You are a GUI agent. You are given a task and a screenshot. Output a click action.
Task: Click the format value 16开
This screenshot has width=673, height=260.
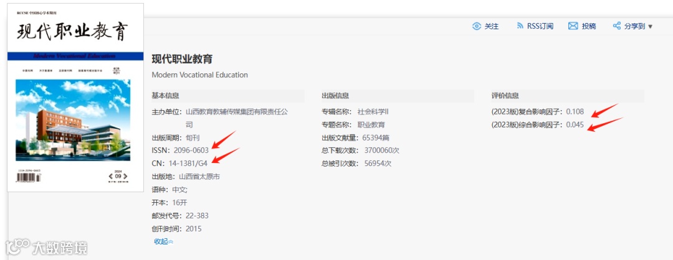(x=179, y=203)
